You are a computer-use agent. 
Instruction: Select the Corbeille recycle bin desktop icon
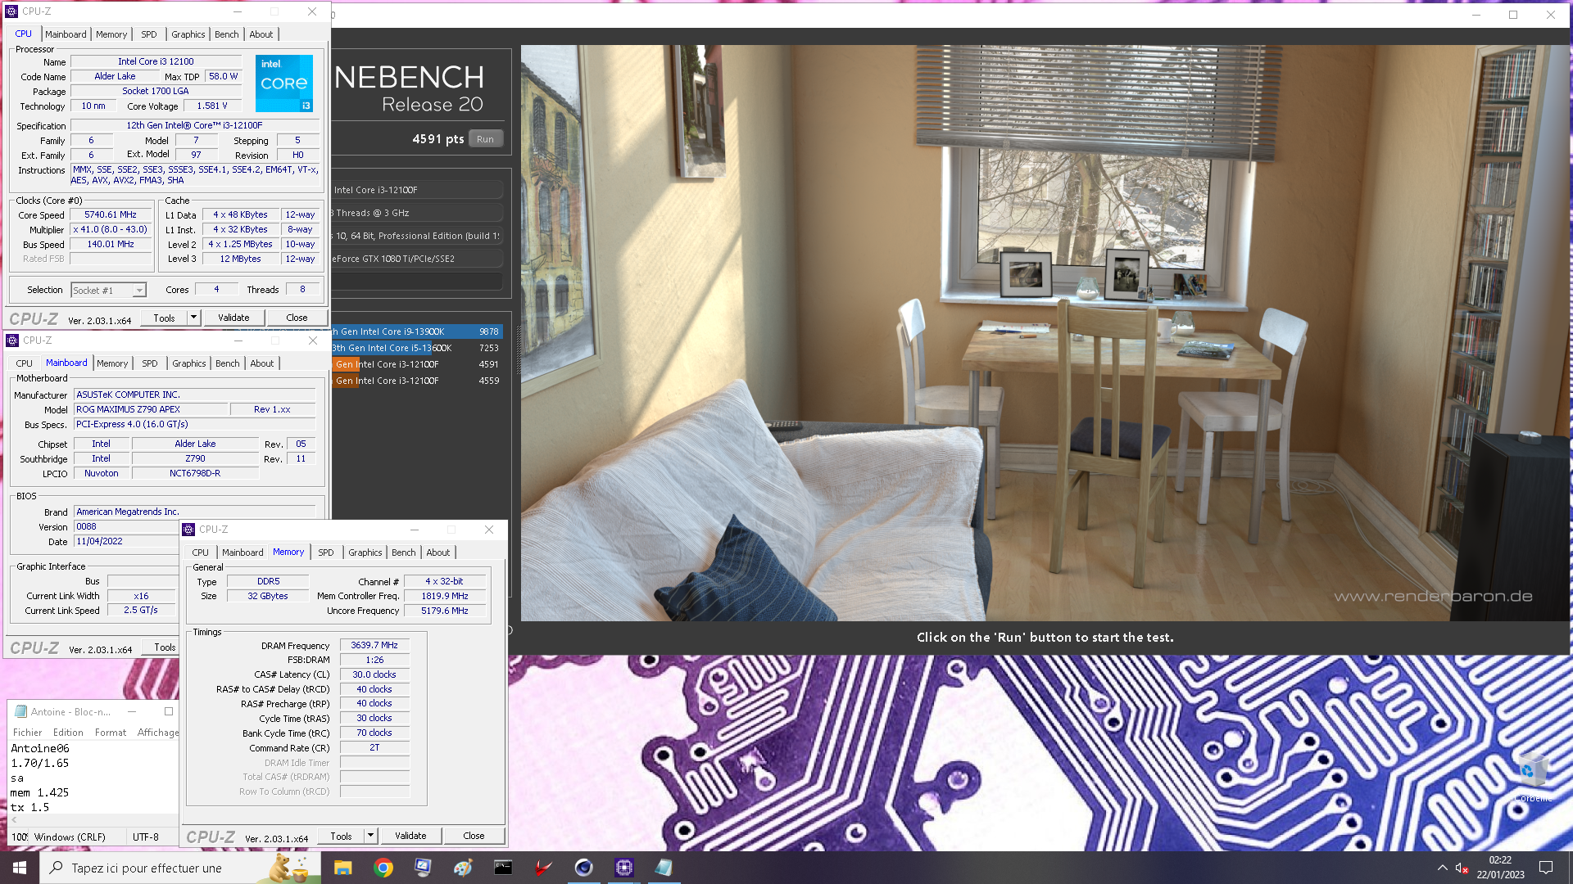(x=1532, y=778)
